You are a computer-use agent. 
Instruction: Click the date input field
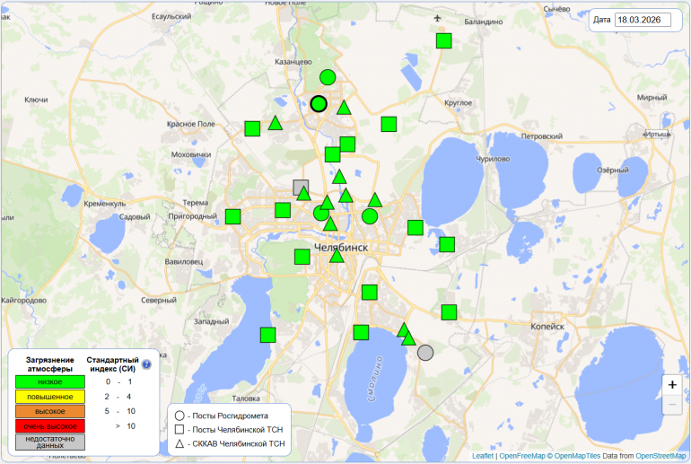pos(643,20)
